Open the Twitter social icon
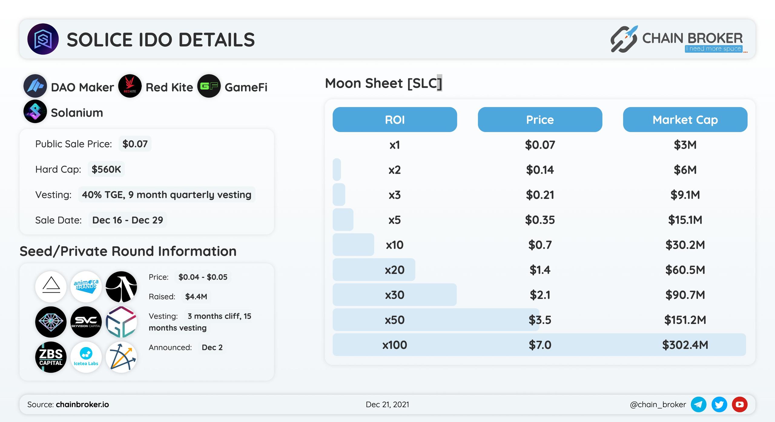775x422 pixels. click(719, 404)
